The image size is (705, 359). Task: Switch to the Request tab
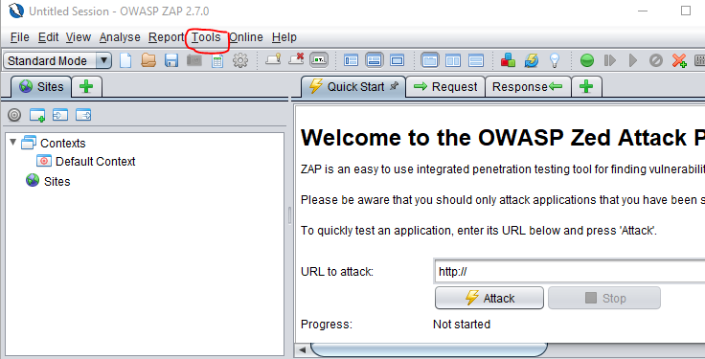[445, 87]
